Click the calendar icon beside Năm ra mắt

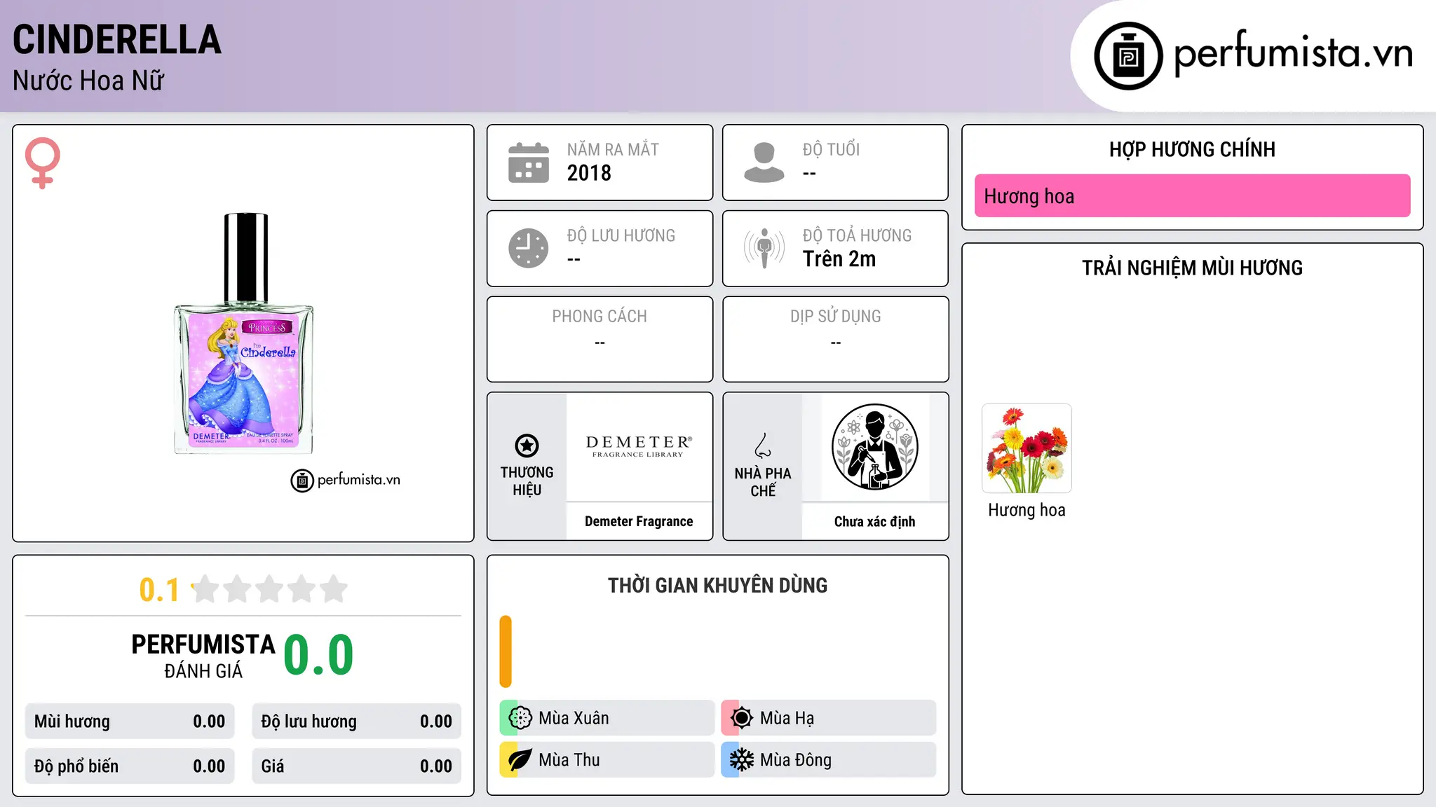point(529,163)
